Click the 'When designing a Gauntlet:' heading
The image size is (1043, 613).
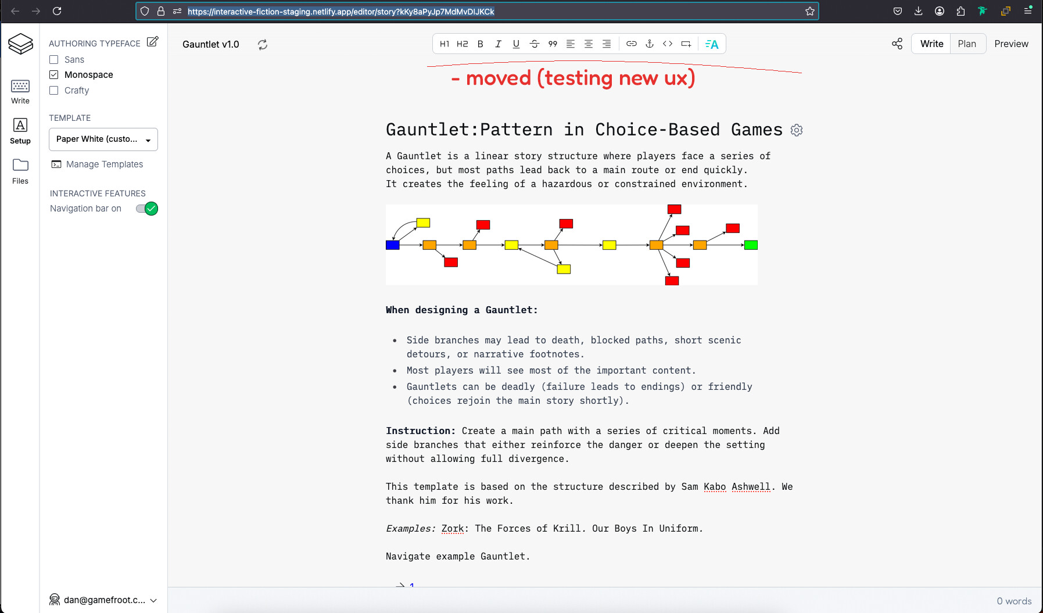click(462, 310)
